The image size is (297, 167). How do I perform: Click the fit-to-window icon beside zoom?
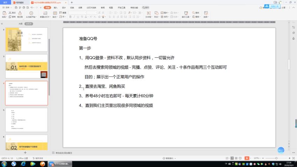(294, 158)
